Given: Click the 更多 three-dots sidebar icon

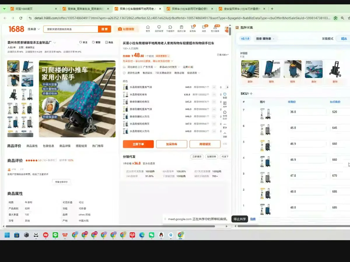Looking at the screenshot, I should coord(225,125).
